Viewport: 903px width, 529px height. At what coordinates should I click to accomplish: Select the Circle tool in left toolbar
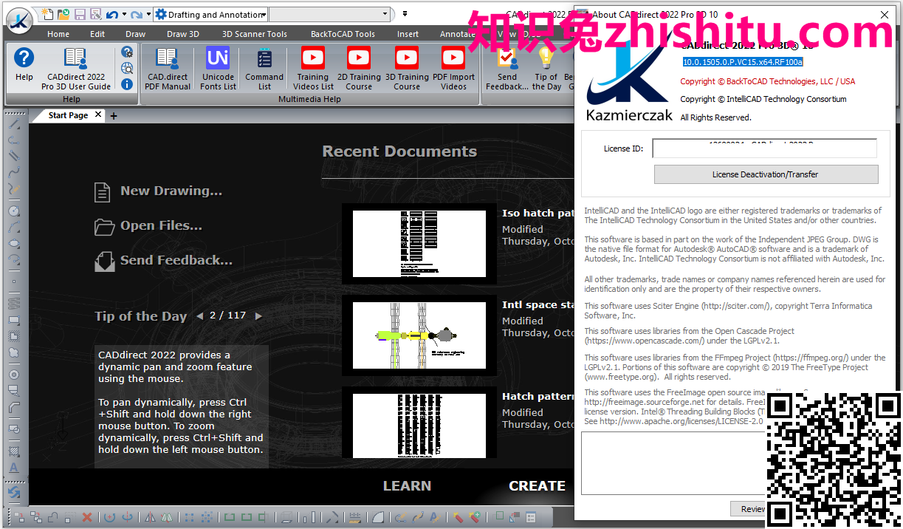[x=13, y=211]
